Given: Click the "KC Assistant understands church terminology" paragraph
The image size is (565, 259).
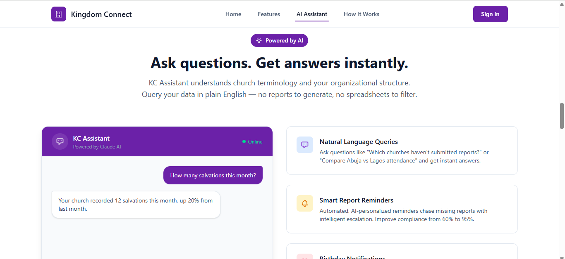Looking at the screenshot, I should 280,89.
